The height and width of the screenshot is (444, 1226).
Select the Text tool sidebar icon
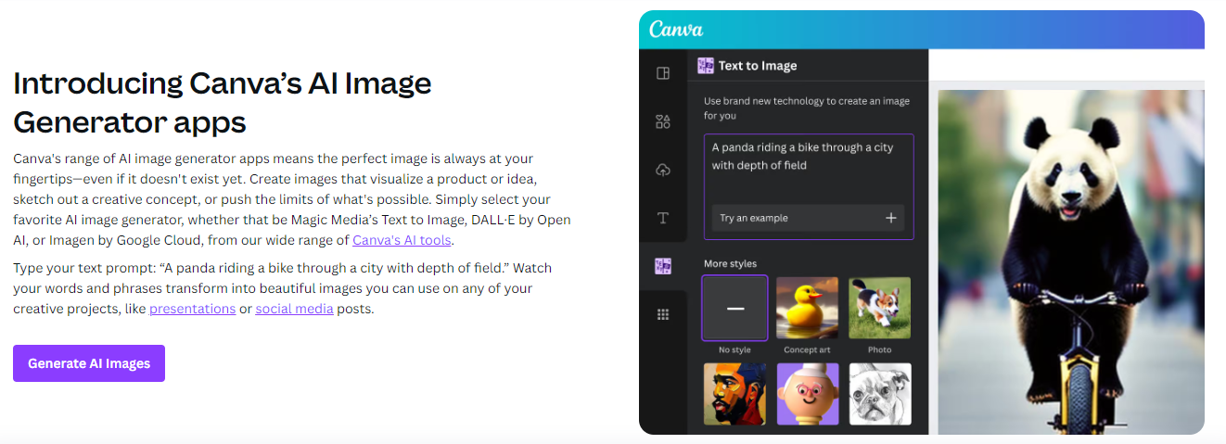click(663, 218)
